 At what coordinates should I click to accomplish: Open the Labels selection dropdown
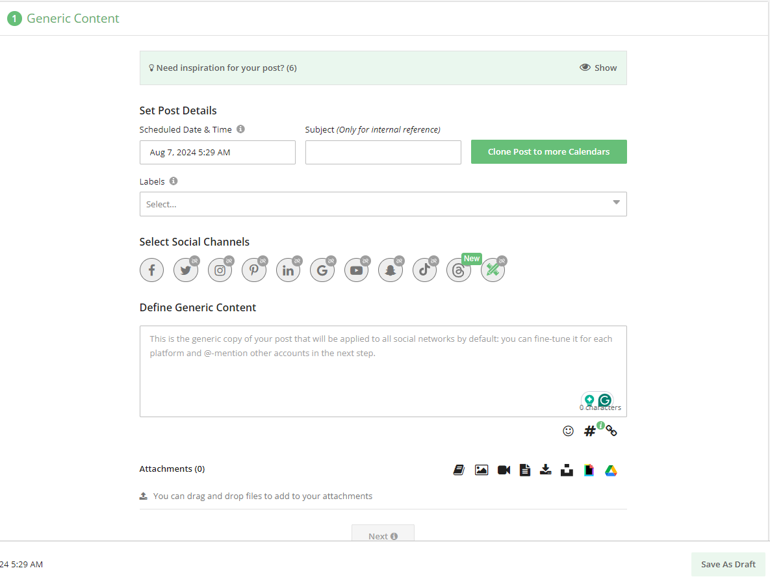[x=383, y=204]
